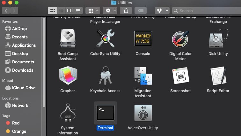Switch to column view
The image size is (241, 136).
point(70,11)
